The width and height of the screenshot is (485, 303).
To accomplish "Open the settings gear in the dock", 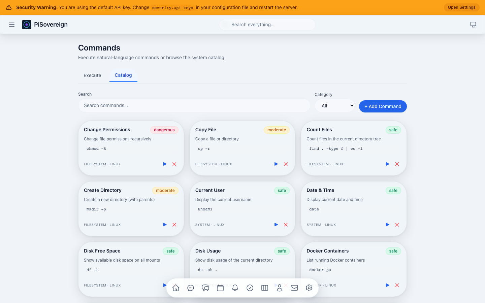I will click(309, 288).
